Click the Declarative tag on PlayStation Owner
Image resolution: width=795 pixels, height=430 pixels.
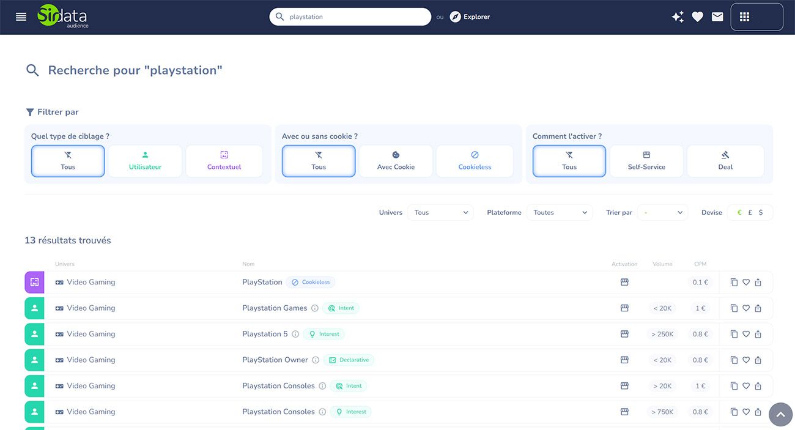[349, 360]
